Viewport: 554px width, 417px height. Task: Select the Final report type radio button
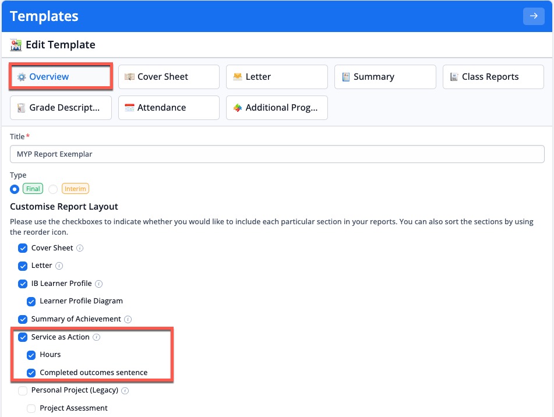point(15,189)
